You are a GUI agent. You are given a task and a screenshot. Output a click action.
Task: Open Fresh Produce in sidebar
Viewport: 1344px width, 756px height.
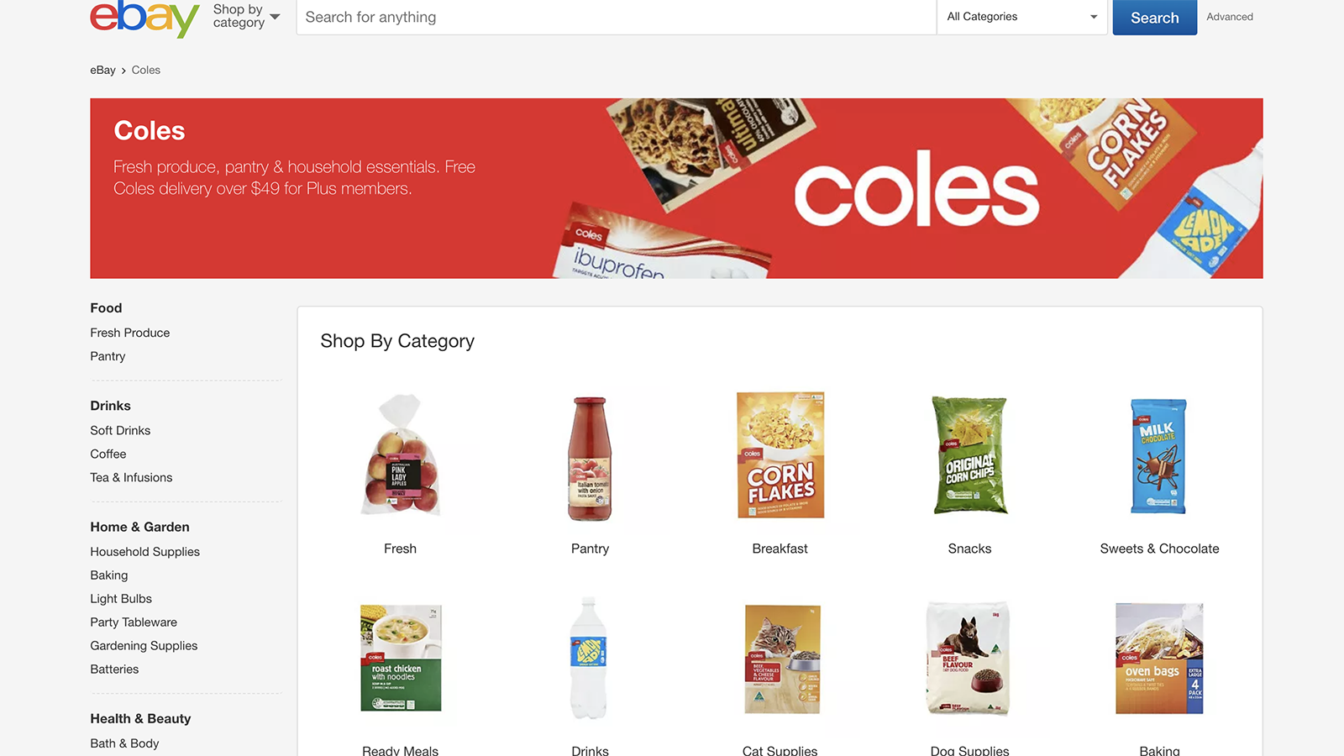[130, 333]
